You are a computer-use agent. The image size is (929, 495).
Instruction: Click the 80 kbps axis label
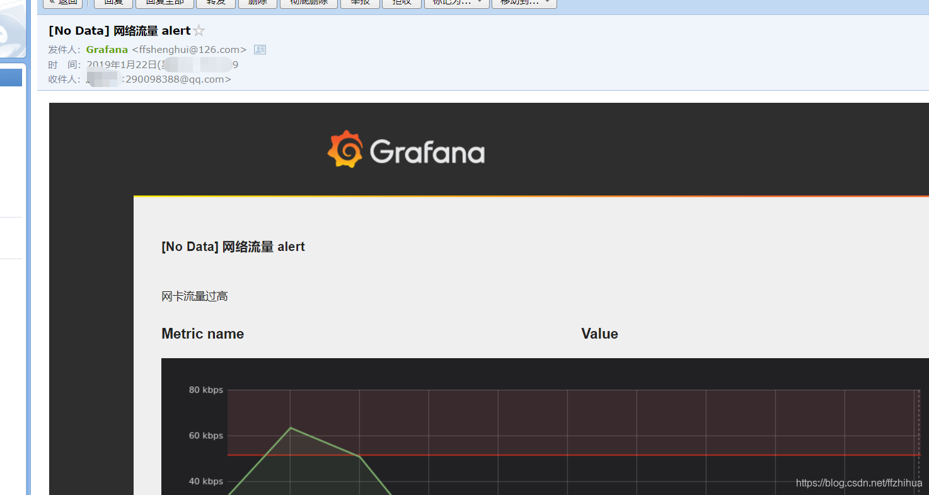coord(206,390)
